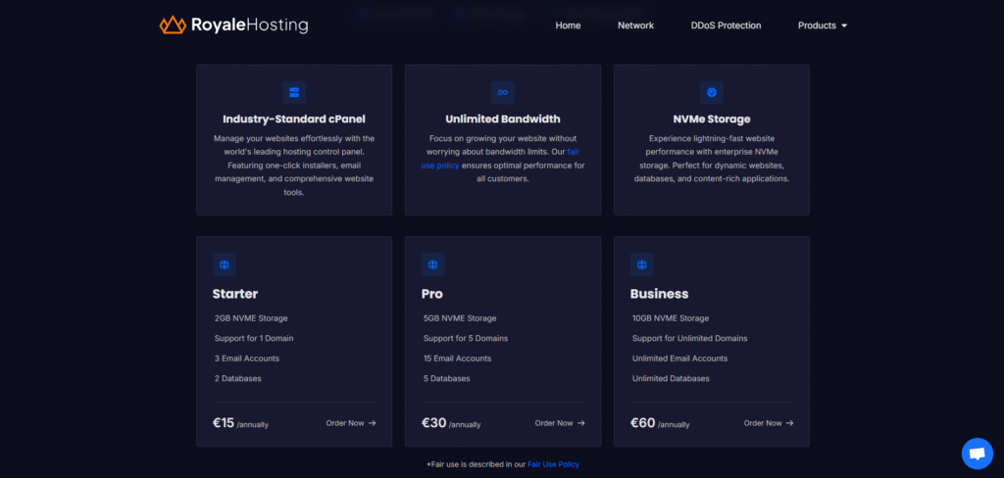Click the Pro plan globe icon
The image size is (1004, 478).
[432, 264]
